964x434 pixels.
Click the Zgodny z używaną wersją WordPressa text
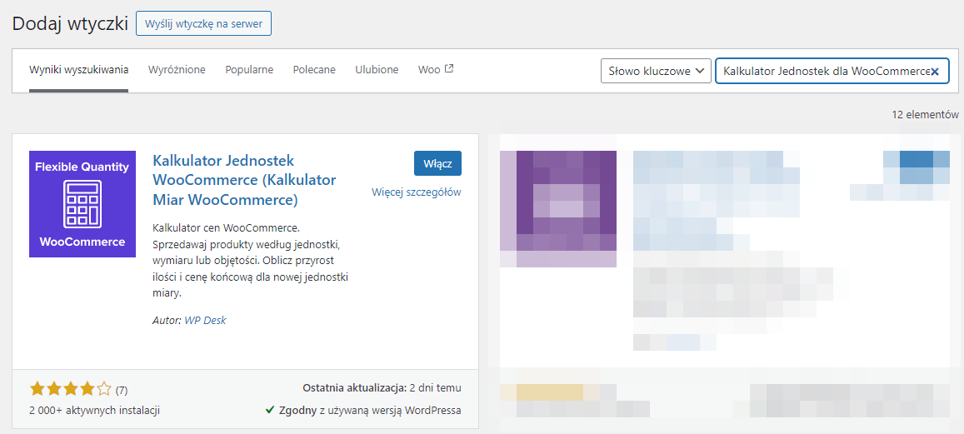[370, 410]
